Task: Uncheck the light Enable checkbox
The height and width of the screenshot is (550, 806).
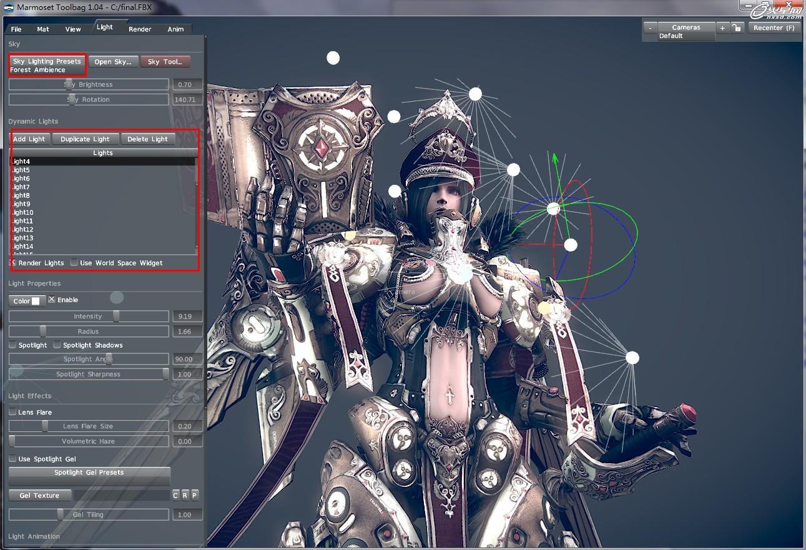Action: (x=52, y=300)
